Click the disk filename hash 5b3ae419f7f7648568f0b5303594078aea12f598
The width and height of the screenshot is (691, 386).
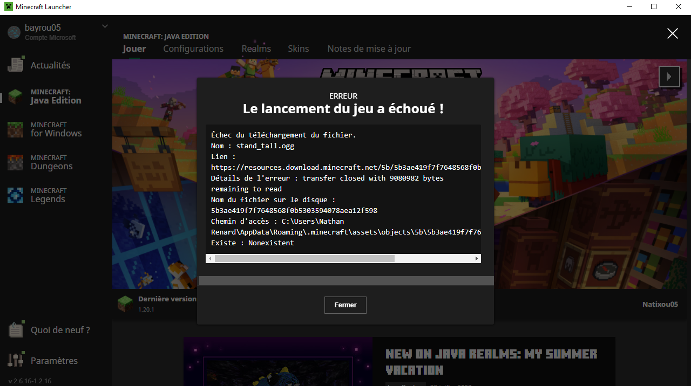tap(294, 210)
